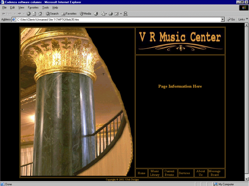Click the Messenger icon in the toolbar
This screenshot has width=249, height=186.
click(x=125, y=14)
